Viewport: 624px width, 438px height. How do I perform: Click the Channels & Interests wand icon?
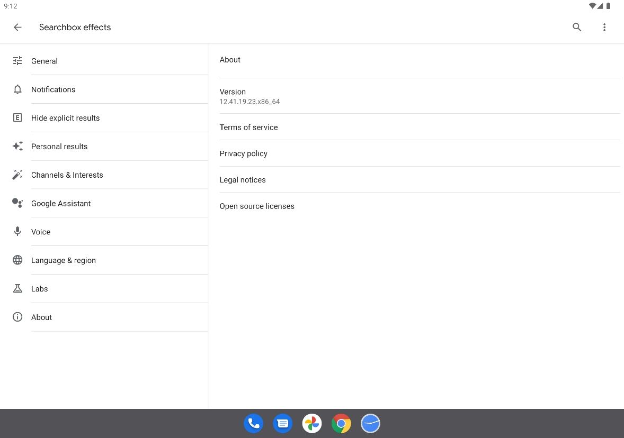pyautogui.click(x=17, y=175)
